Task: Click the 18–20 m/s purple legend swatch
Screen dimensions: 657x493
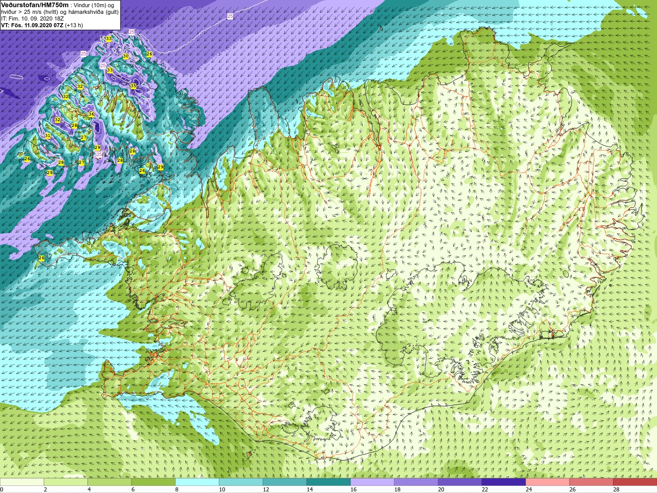Action: point(416,482)
